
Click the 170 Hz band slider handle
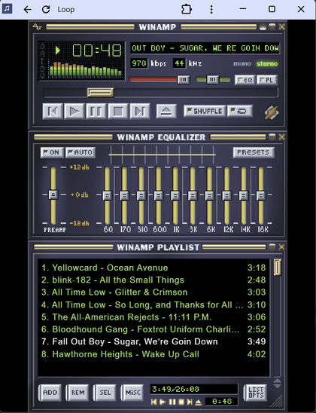pyautogui.click(x=124, y=196)
